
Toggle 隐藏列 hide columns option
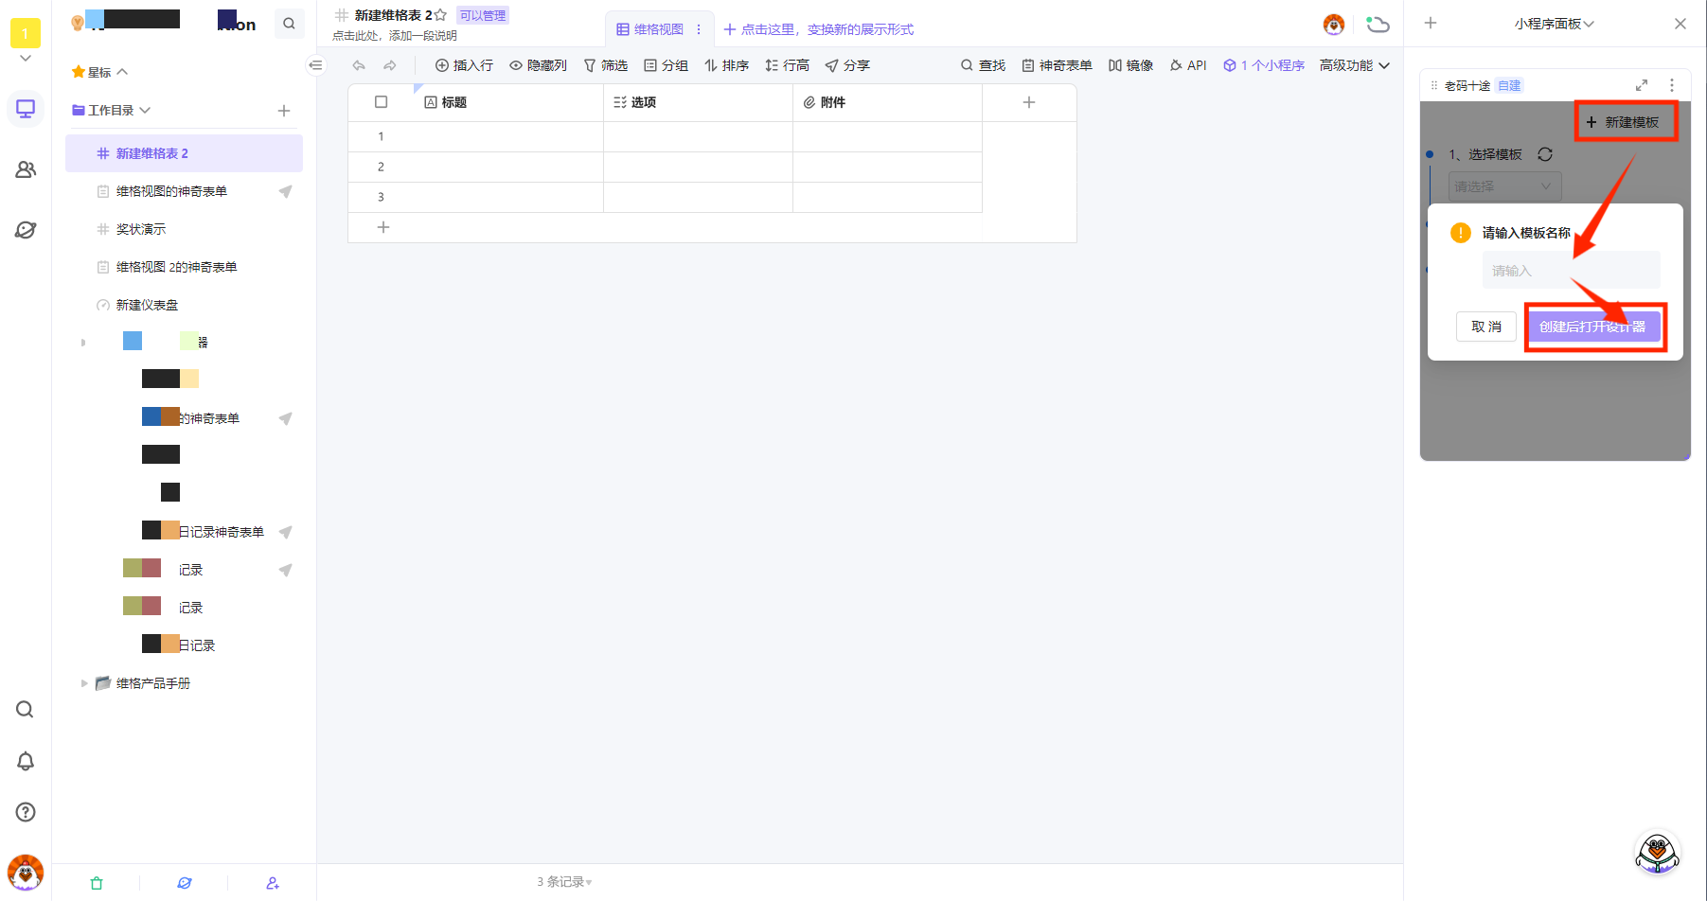point(538,65)
